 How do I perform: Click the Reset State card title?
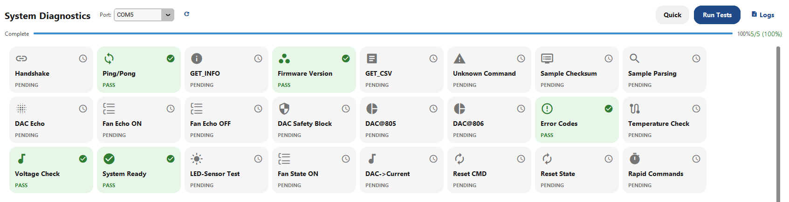(x=558, y=174)
